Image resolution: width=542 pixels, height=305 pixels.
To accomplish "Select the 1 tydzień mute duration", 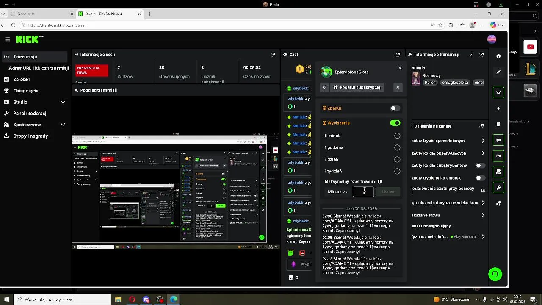I will coord(397,171).
